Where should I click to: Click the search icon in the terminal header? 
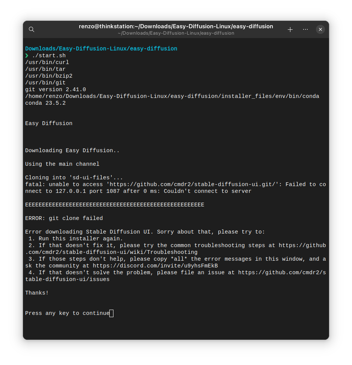(31, 29)
